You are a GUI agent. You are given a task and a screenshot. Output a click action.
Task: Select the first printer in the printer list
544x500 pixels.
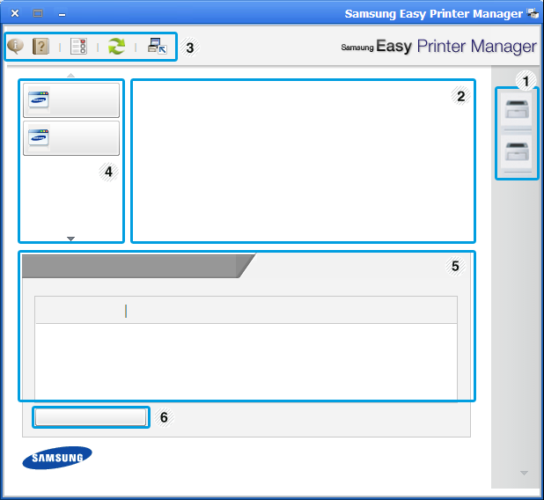coord(516,111)
